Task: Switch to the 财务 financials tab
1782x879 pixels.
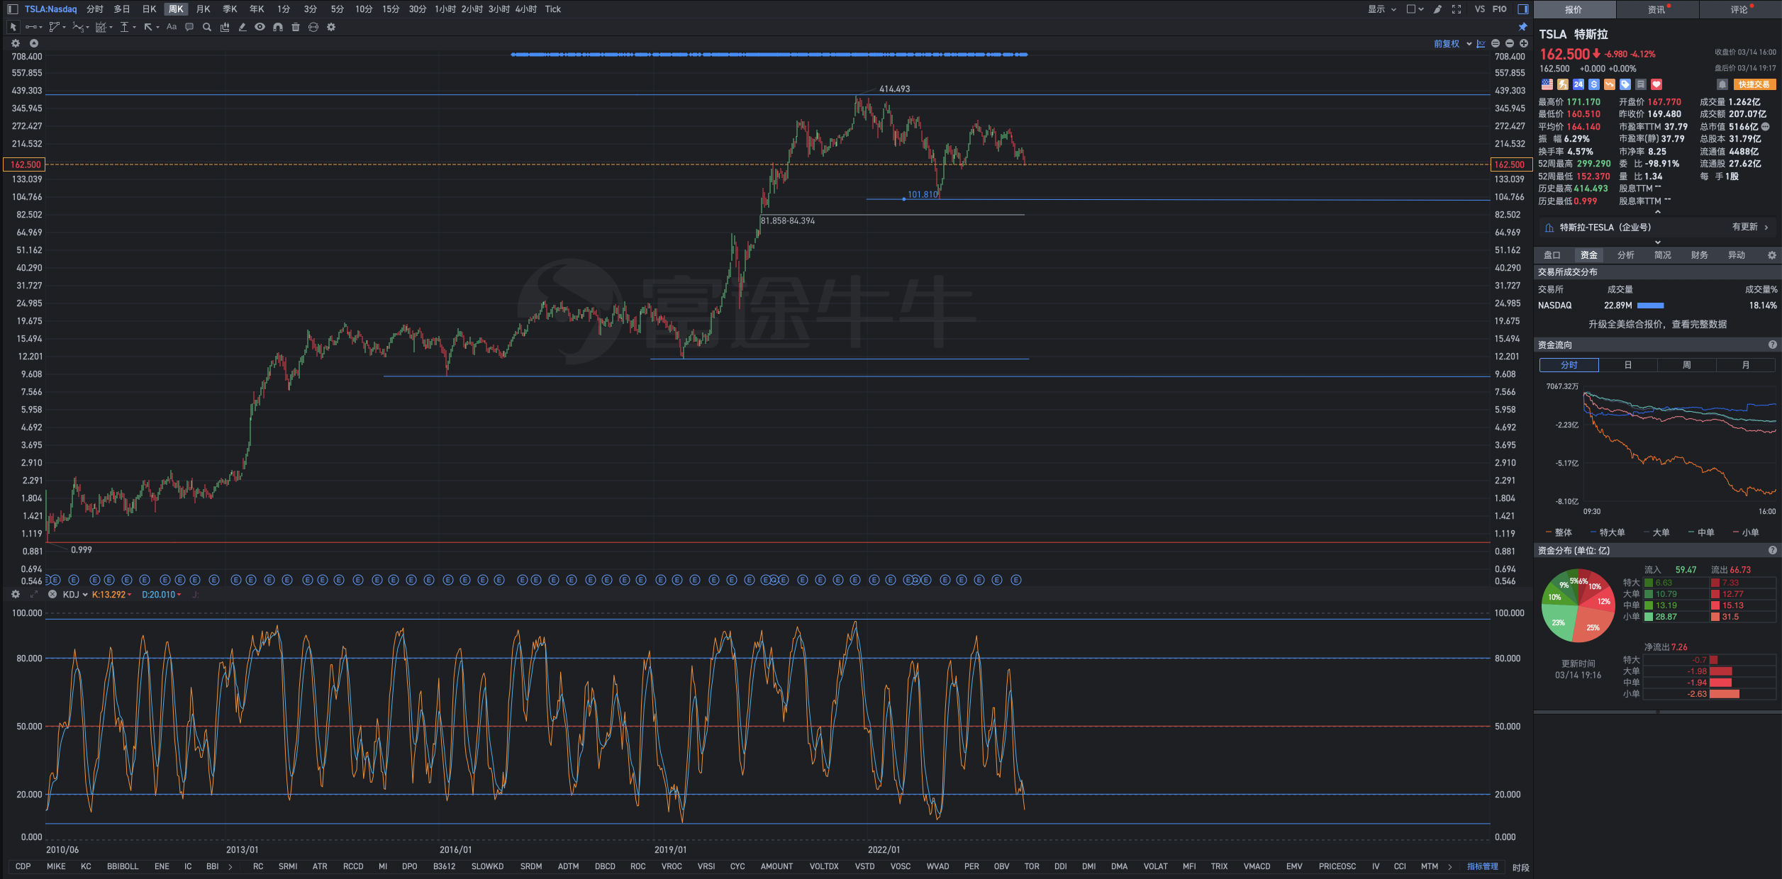Action: [x=1699, y=255]
